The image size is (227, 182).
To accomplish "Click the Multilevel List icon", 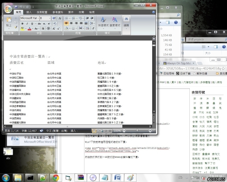I will coord(81,18).
